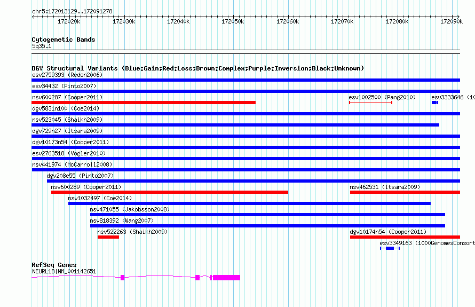Select the blue bar under nsv523045
The height and width of the screenshot is (307, 475).
[x=235, y=125]
